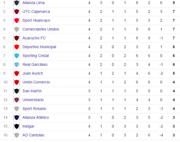This screenshot has width=180, height=142.
Task: Click the UTC Cajamarca shield icon
Action: (17, 11)
